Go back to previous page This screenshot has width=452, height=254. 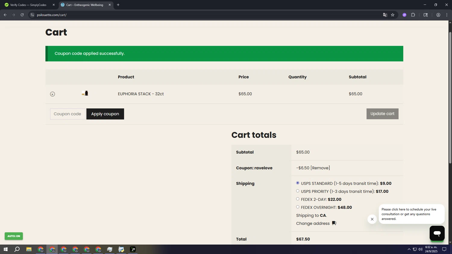click(5, 15)
